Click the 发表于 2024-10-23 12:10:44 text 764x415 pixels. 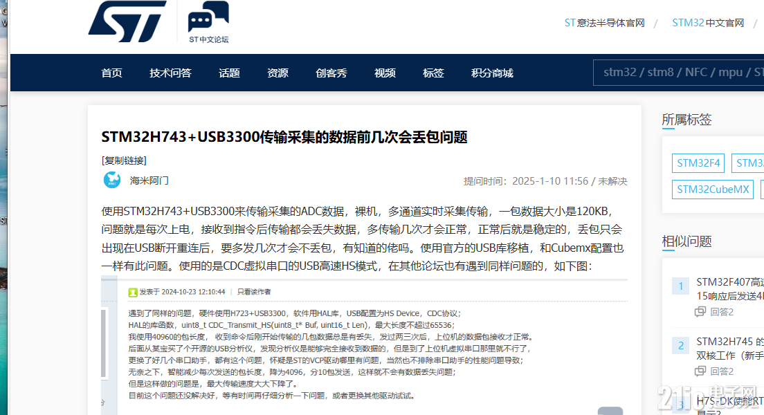click(182, 293)
